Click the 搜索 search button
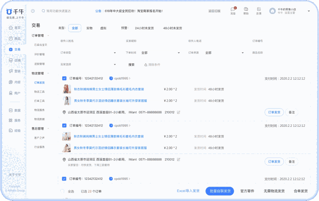Screen dimensions: 319x201 132,65
